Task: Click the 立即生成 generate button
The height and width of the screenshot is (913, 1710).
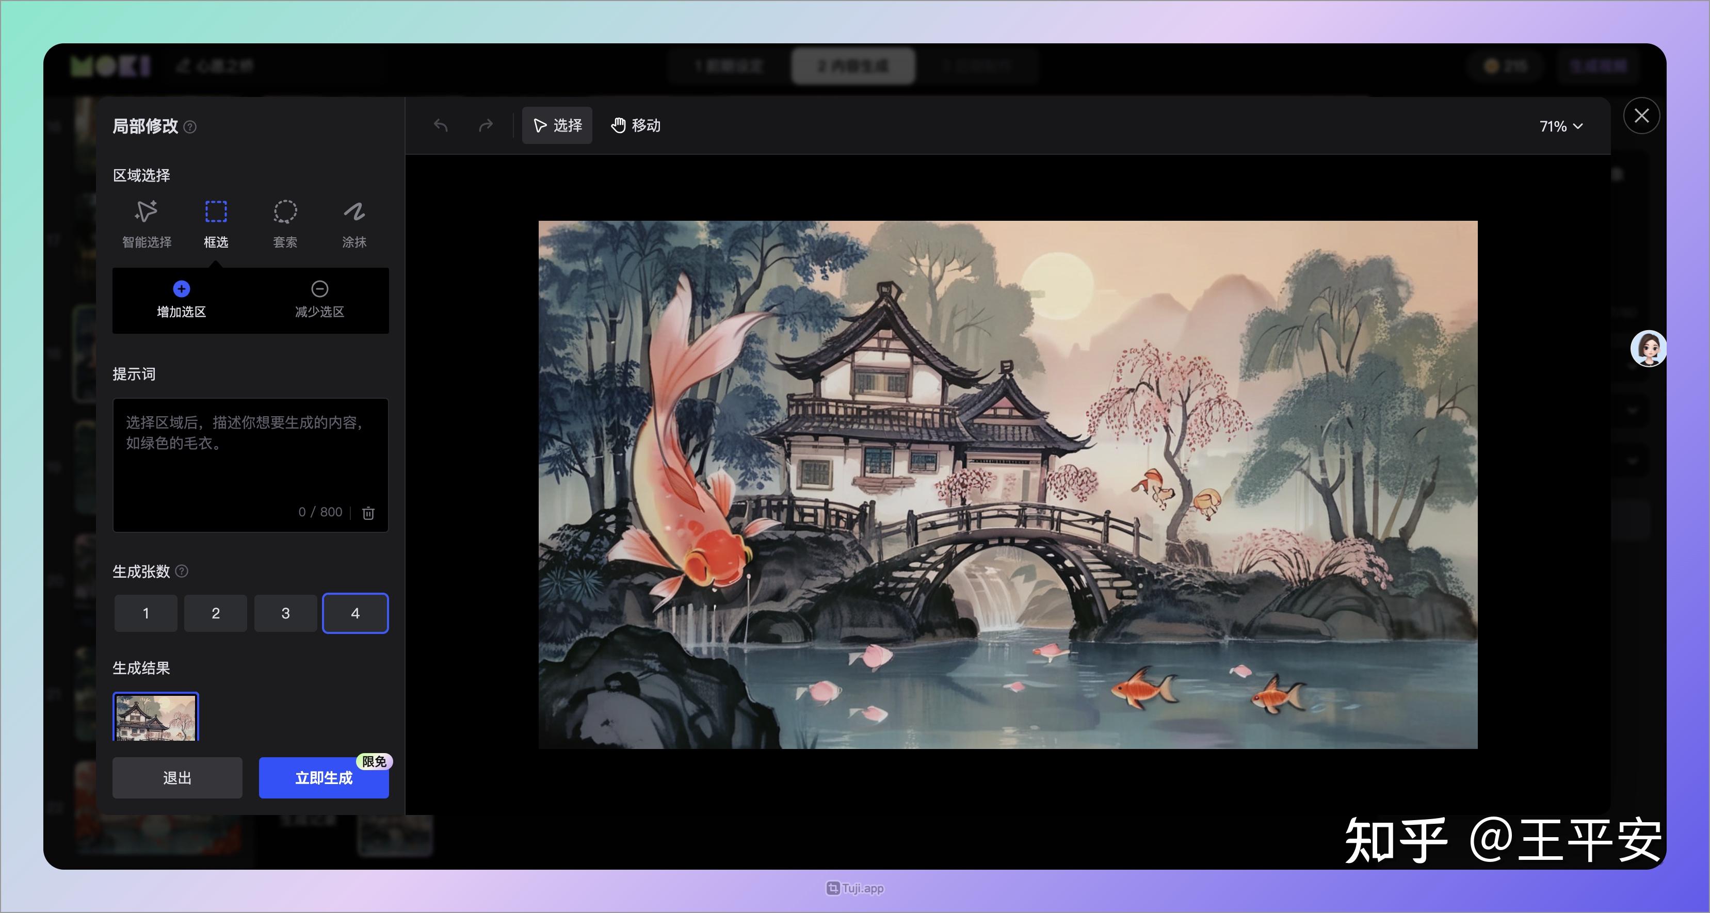Action: tap(324, 778)
